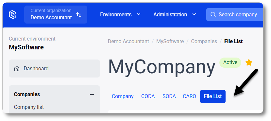The width and height of the screenshot is (271, 121).
Task: Open the Administration dropdown menu
Action: (x=175, y=14)
